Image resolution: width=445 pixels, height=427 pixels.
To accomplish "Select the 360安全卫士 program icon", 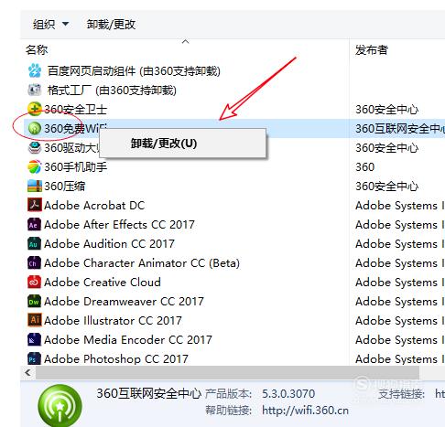I will [x=35, y=109].
